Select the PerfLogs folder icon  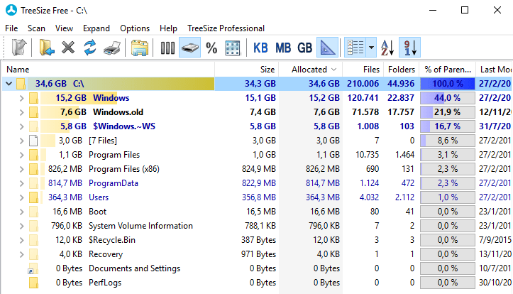33,283
